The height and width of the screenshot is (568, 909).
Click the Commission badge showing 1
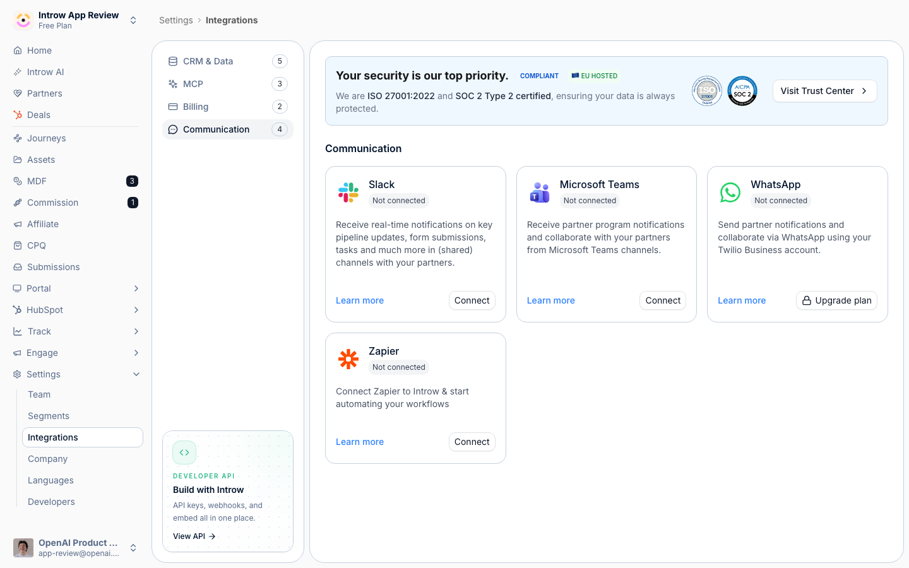(133, 203)
